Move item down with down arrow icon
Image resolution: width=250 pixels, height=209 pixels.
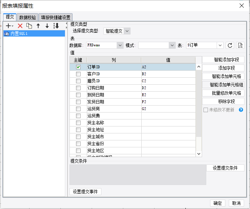[x=47, y=26]
